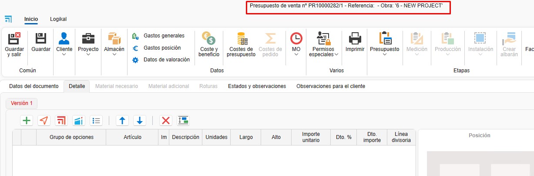Click the Medición stage icon

417,38
